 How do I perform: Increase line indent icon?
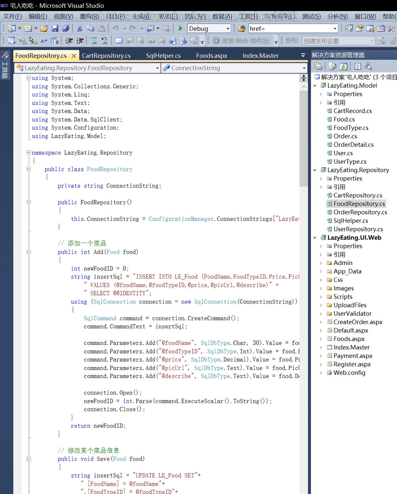tap(80, 41)
